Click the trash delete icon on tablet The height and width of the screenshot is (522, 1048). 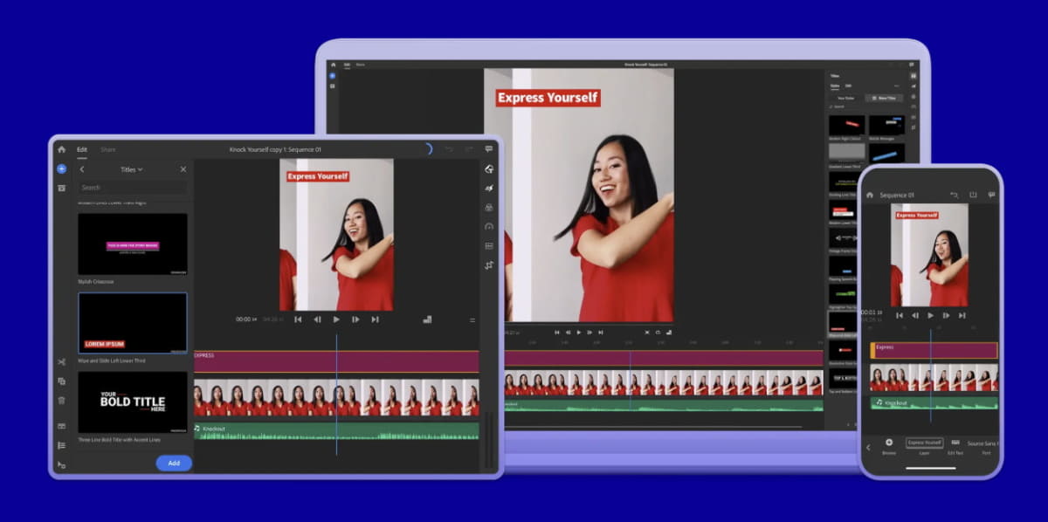tap(61, 400)
